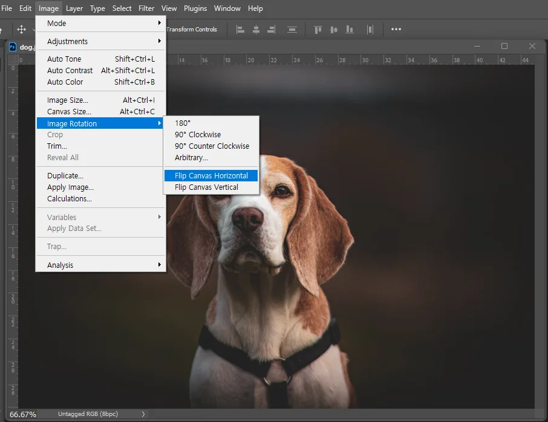Click Align left edges icon
The height and width of the screenshot is (422, 548).
pos(240,30)
